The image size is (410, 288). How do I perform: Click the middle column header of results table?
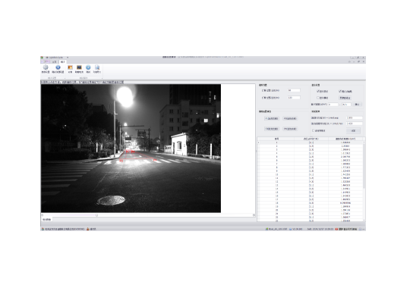[311, 139]
